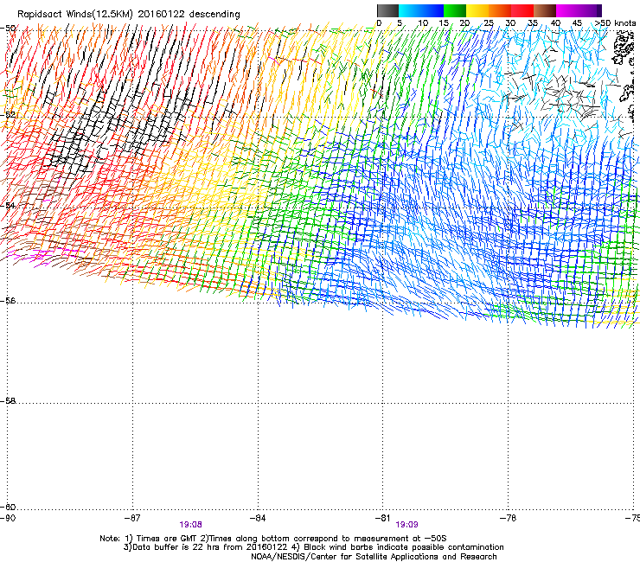Click the '40' legend scale label
The image size is (640, 562).
555,23
